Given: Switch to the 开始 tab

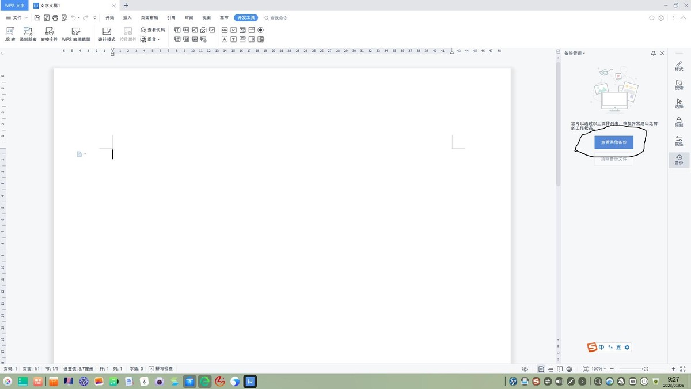Looking at the screenshot, I should [109, 18].
